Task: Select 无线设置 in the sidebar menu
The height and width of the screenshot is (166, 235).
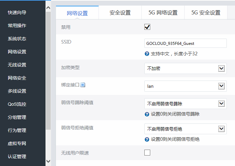Action: pos(17,65)
